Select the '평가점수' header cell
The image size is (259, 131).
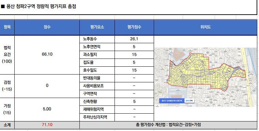(134, 27)
